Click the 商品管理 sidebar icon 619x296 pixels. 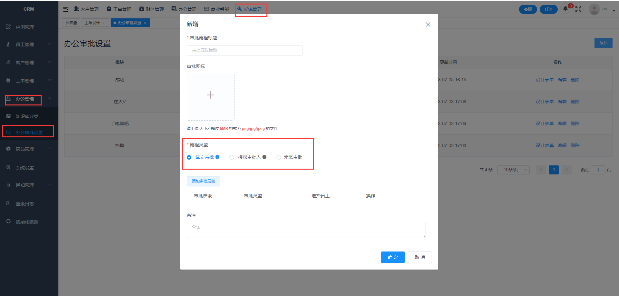pyautogui.click(x=8, y=149)
